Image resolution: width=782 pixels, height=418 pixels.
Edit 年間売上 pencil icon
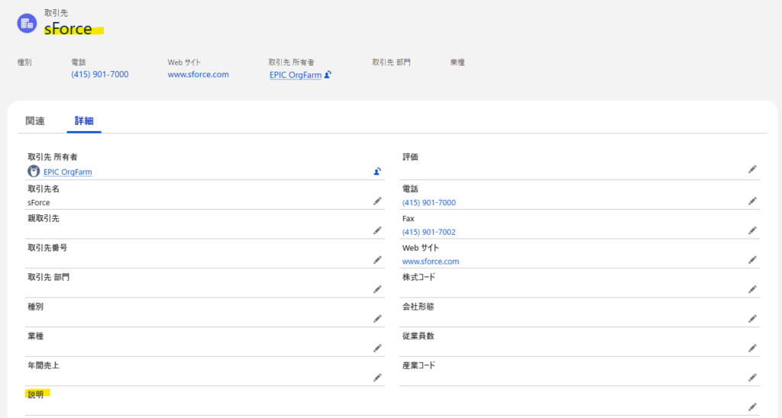click(x=377, y=378)
